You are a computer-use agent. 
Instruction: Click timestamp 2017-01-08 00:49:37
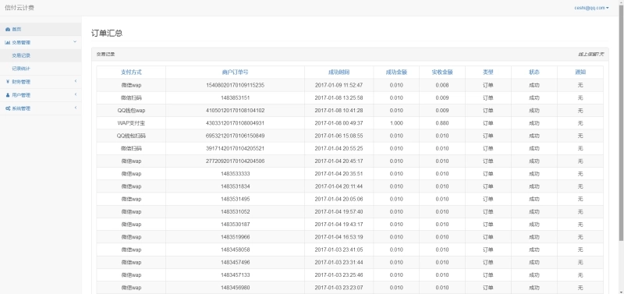click(x=339, y=123)
